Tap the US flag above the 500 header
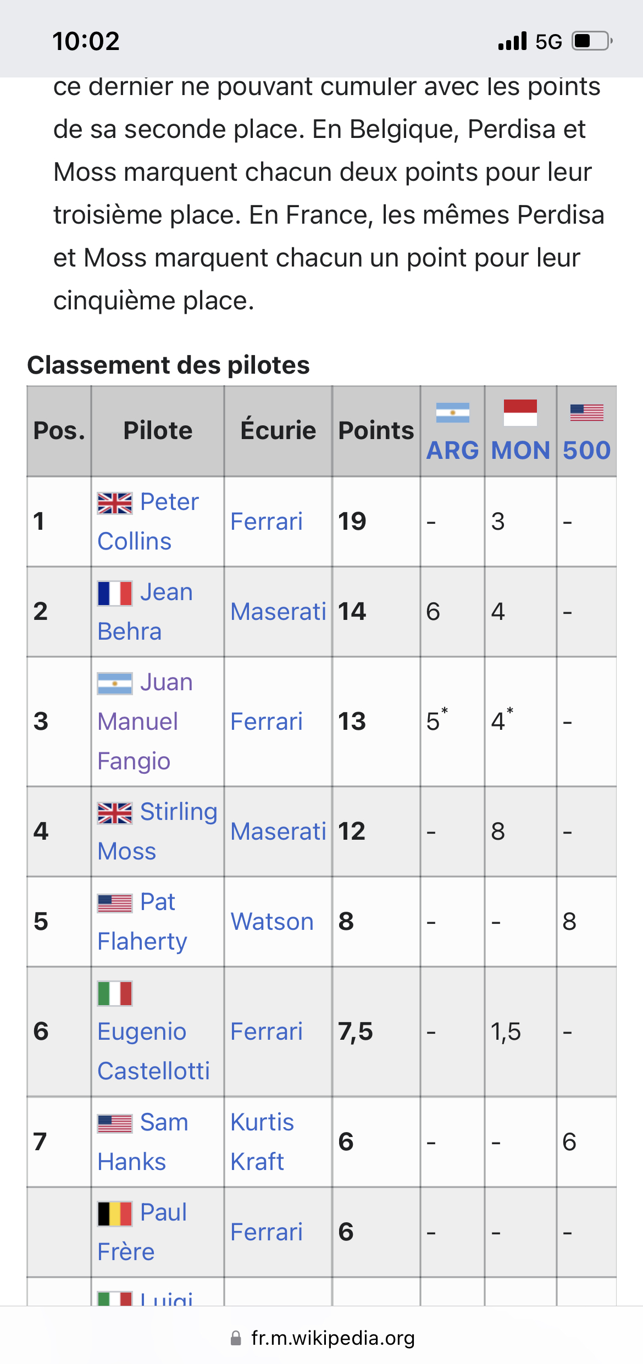The height and width of the screenshot is (1364, 643). (586, 412)
